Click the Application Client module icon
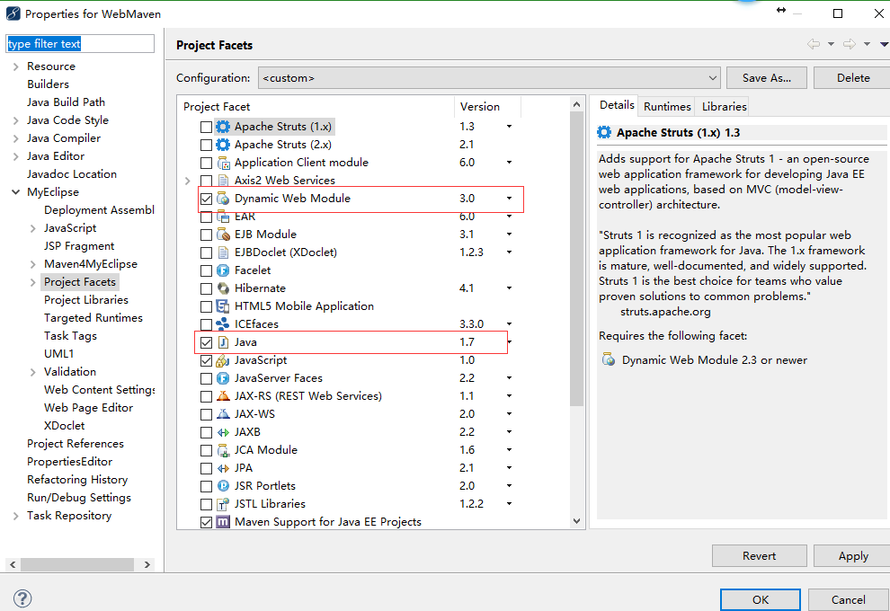This screenshot has height=611, width=890. pos(223,163)
